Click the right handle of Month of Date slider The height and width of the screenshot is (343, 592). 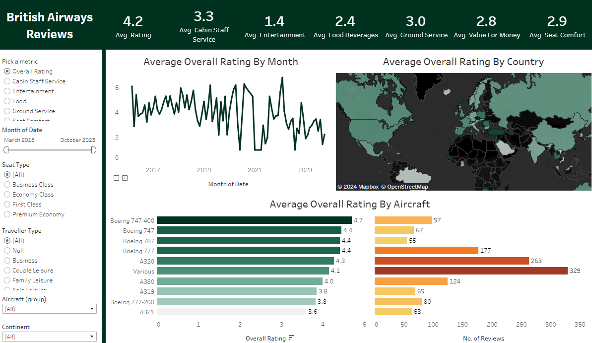coord(94,150)
